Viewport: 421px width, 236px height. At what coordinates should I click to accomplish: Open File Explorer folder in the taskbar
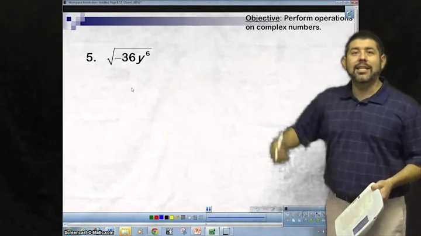click(x=125, y=231)
